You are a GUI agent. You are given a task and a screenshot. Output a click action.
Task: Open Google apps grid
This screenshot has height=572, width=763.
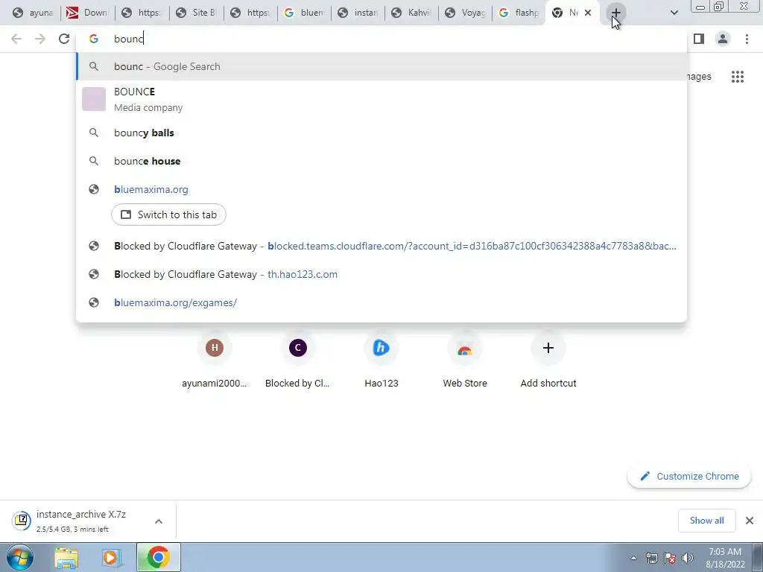[x=737, y=77]
